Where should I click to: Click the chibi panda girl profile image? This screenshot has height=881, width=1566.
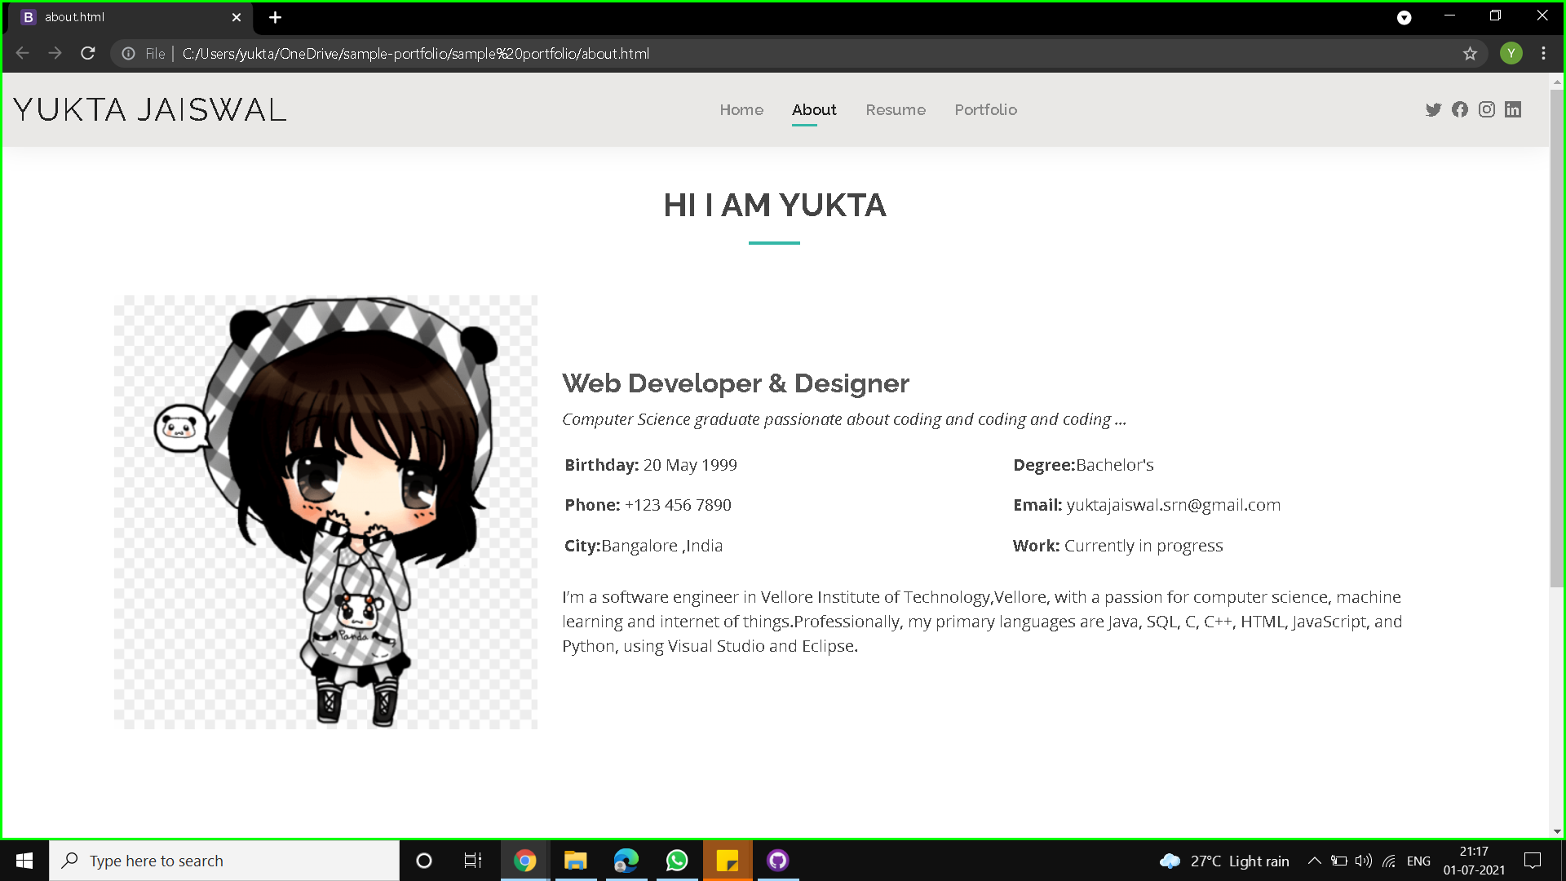pyautogui.click(x=325, y=511)
